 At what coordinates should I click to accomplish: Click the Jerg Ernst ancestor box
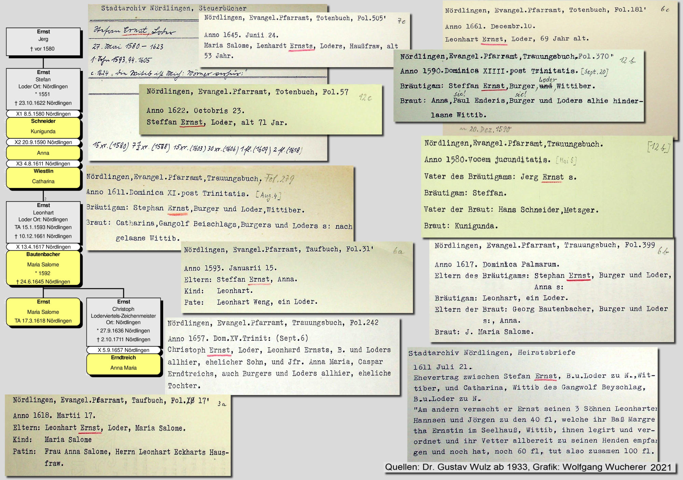click(43, 42)
